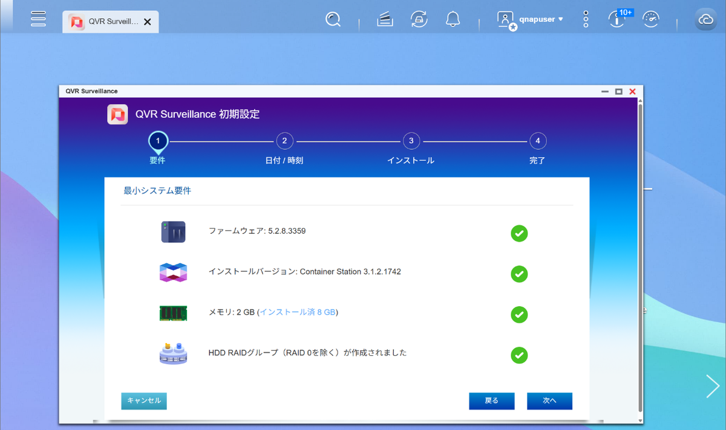
Task: Maximize the QVR Surveillance window
Action: [618, 91]
